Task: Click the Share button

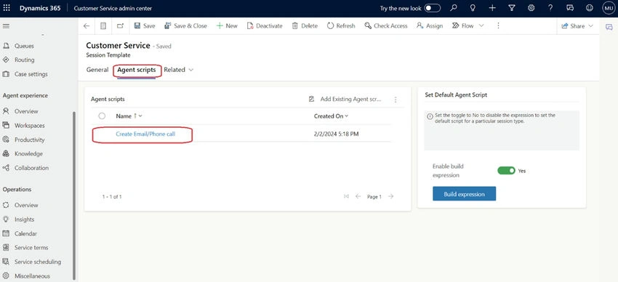Action: pyautogui.click(x=573, y=26)
